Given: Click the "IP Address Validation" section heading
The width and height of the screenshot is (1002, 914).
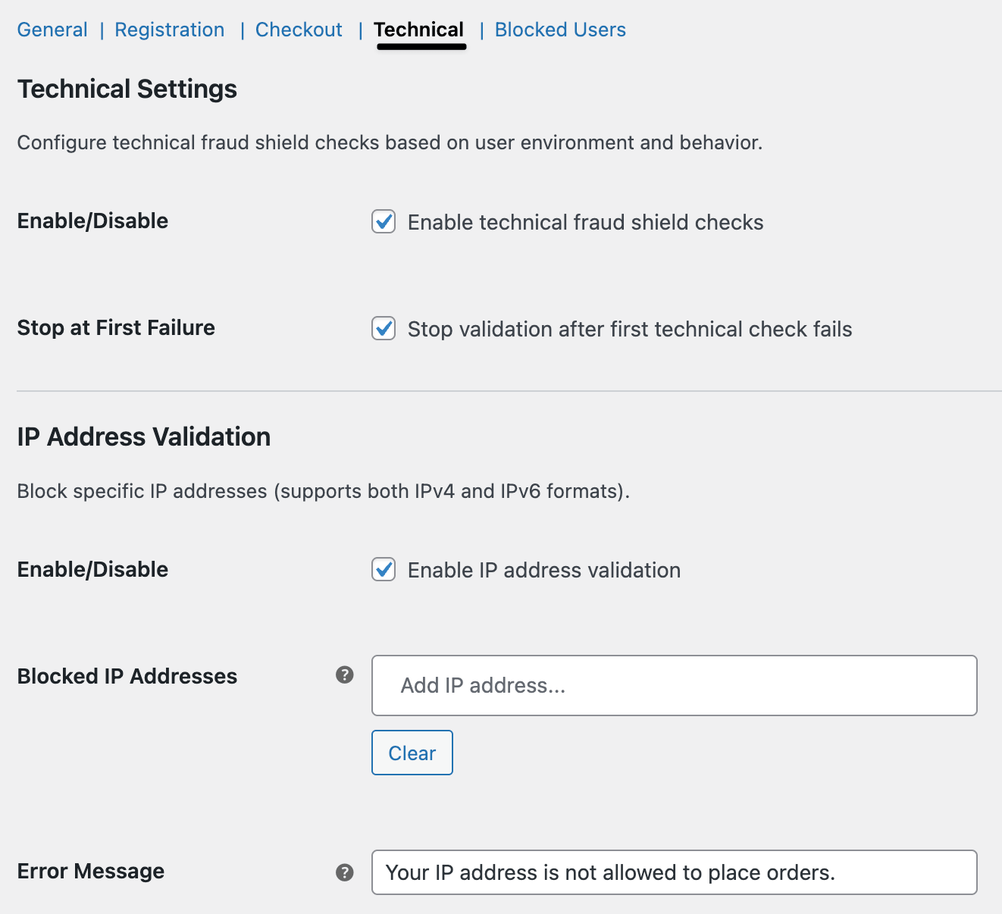Looking at the screenshot, I should [x=144, y=437].
